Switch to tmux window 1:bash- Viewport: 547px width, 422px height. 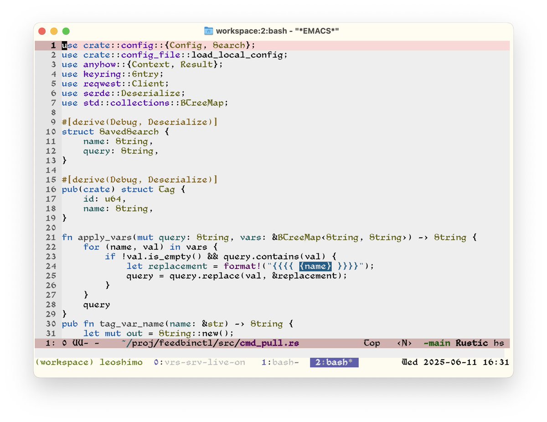tap(280, 362)
